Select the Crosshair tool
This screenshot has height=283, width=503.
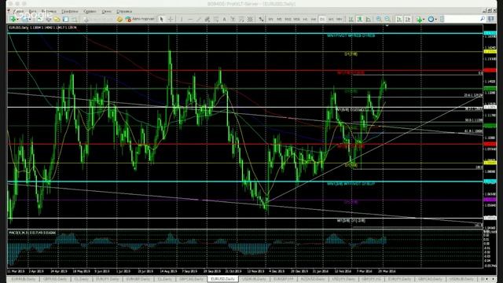[x=171, y=19]
